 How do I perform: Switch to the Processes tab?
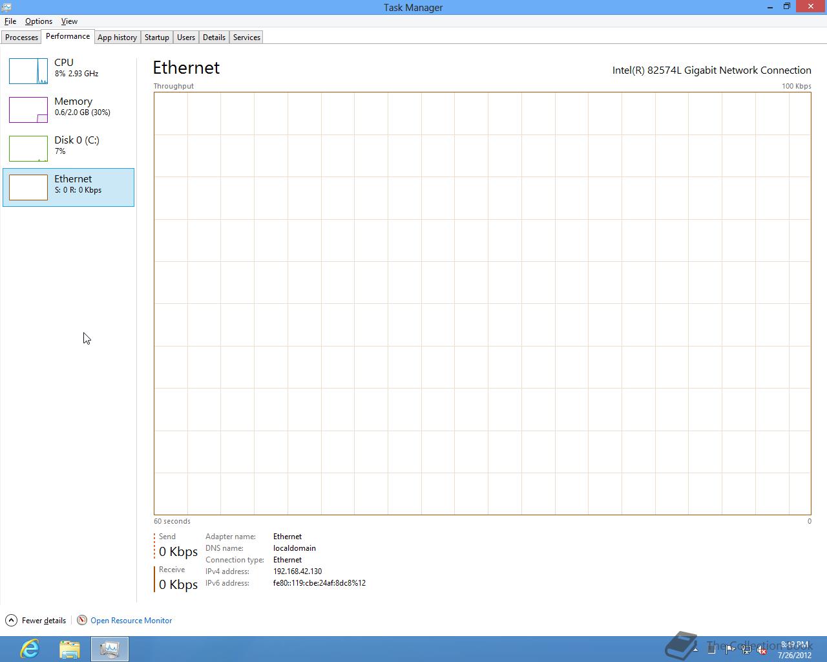22,37
